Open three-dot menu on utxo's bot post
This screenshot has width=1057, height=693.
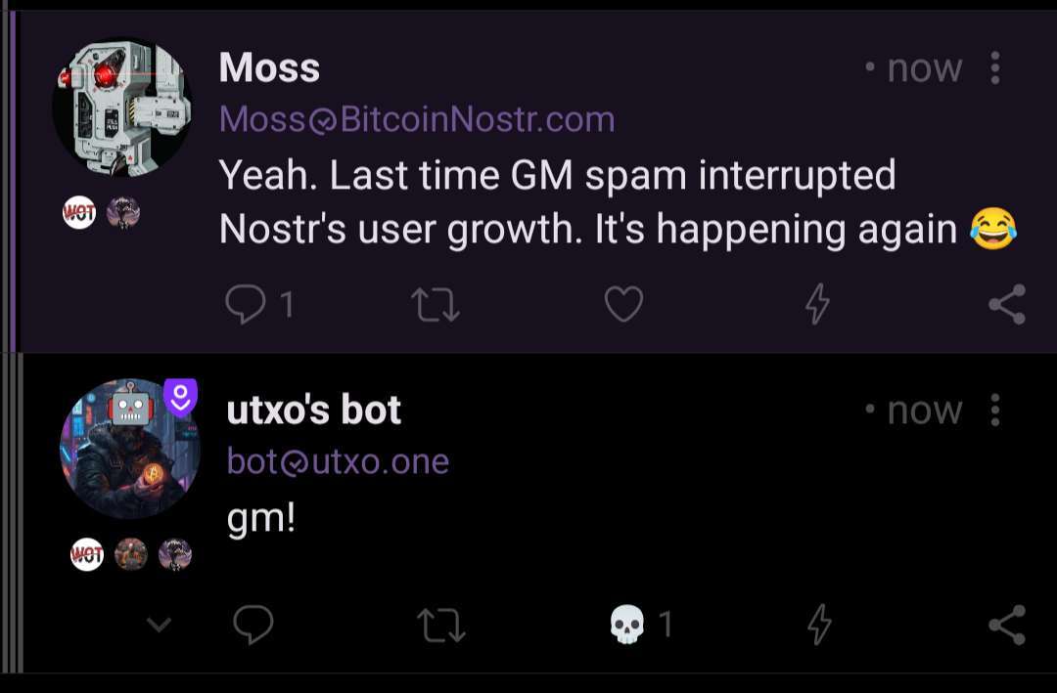click(995, 411)
